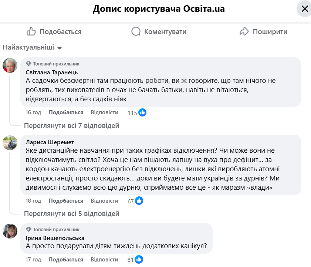Screen dimensions: 311x267
Task: Click the 16 год timestamp link
Action: 33,112
